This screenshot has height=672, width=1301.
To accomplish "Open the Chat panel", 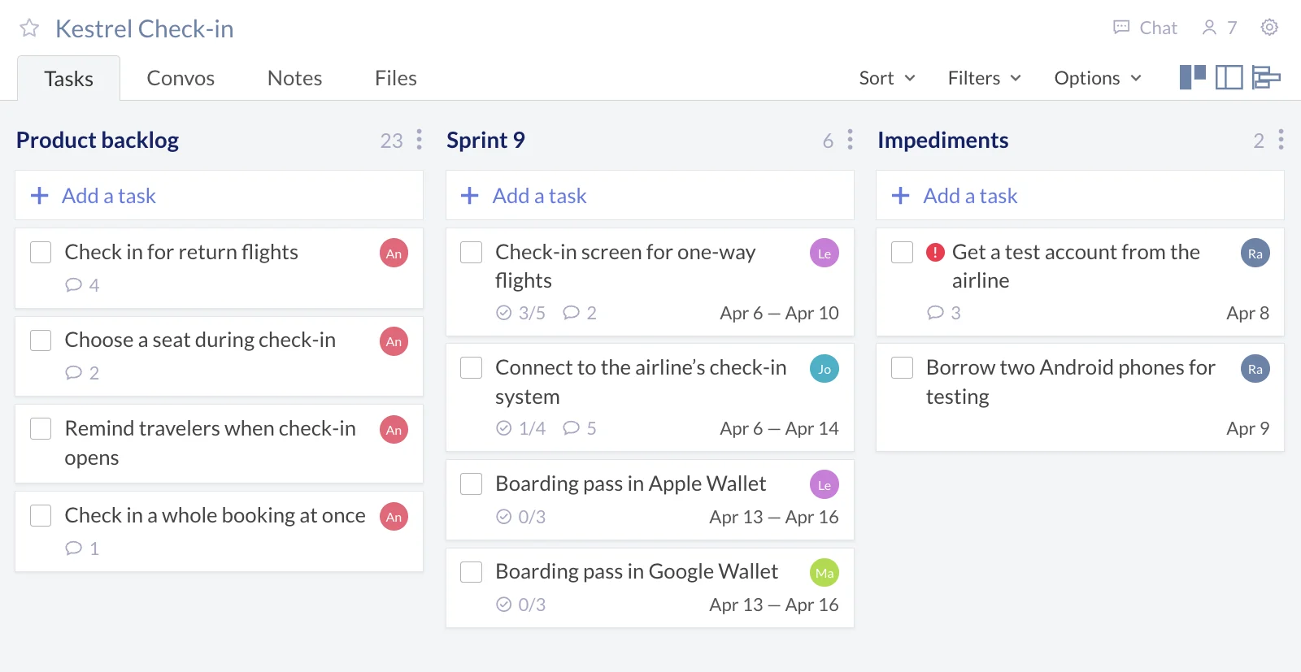I will 1145,28.
